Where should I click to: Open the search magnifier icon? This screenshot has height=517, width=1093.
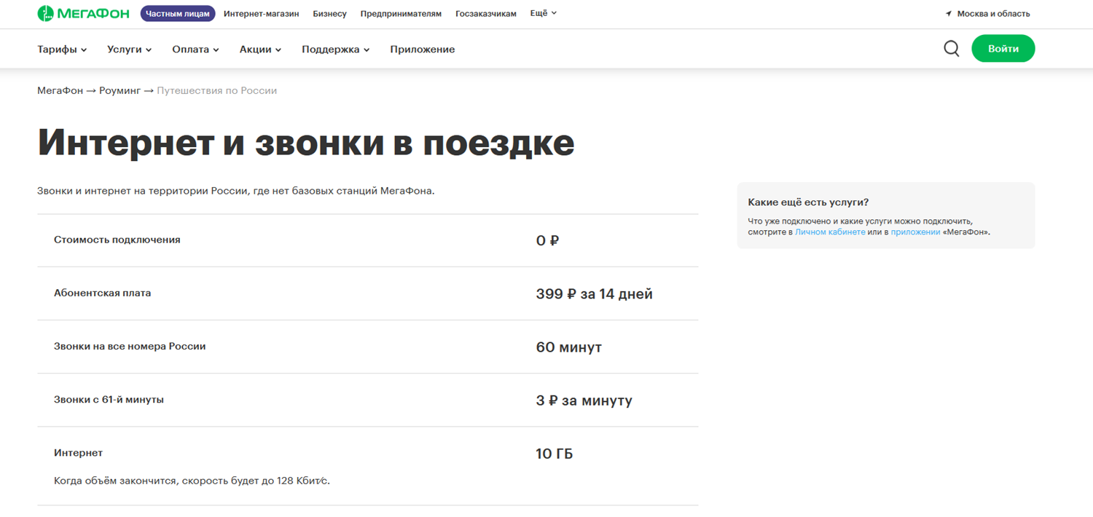click(951, 49)
